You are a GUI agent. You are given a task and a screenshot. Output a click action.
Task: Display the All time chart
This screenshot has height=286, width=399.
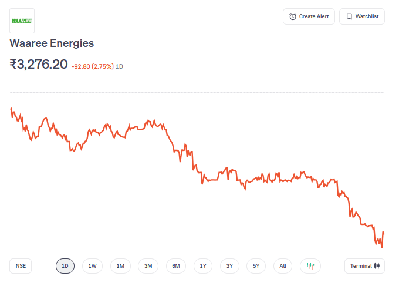coord(283,266)
